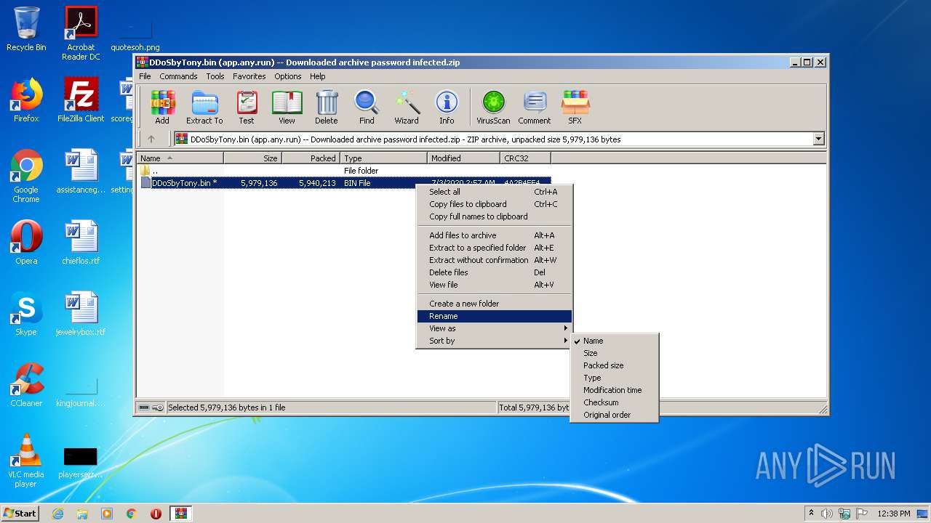Launch FileZilla Client desktop shortcut
The height and width of the screenshot is (523, 931).
81,100
